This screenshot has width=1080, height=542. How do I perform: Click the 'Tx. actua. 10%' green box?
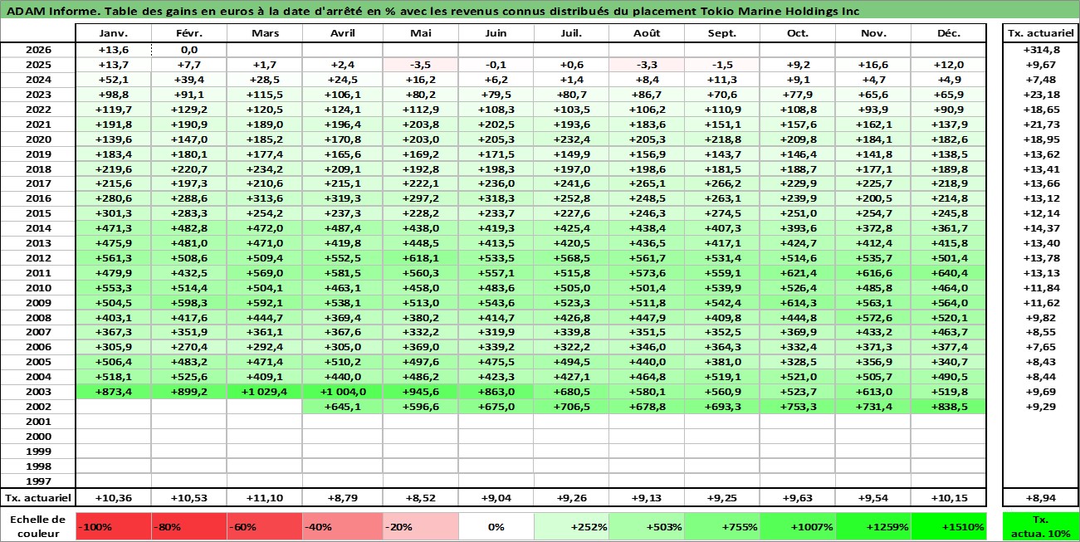1040,526
